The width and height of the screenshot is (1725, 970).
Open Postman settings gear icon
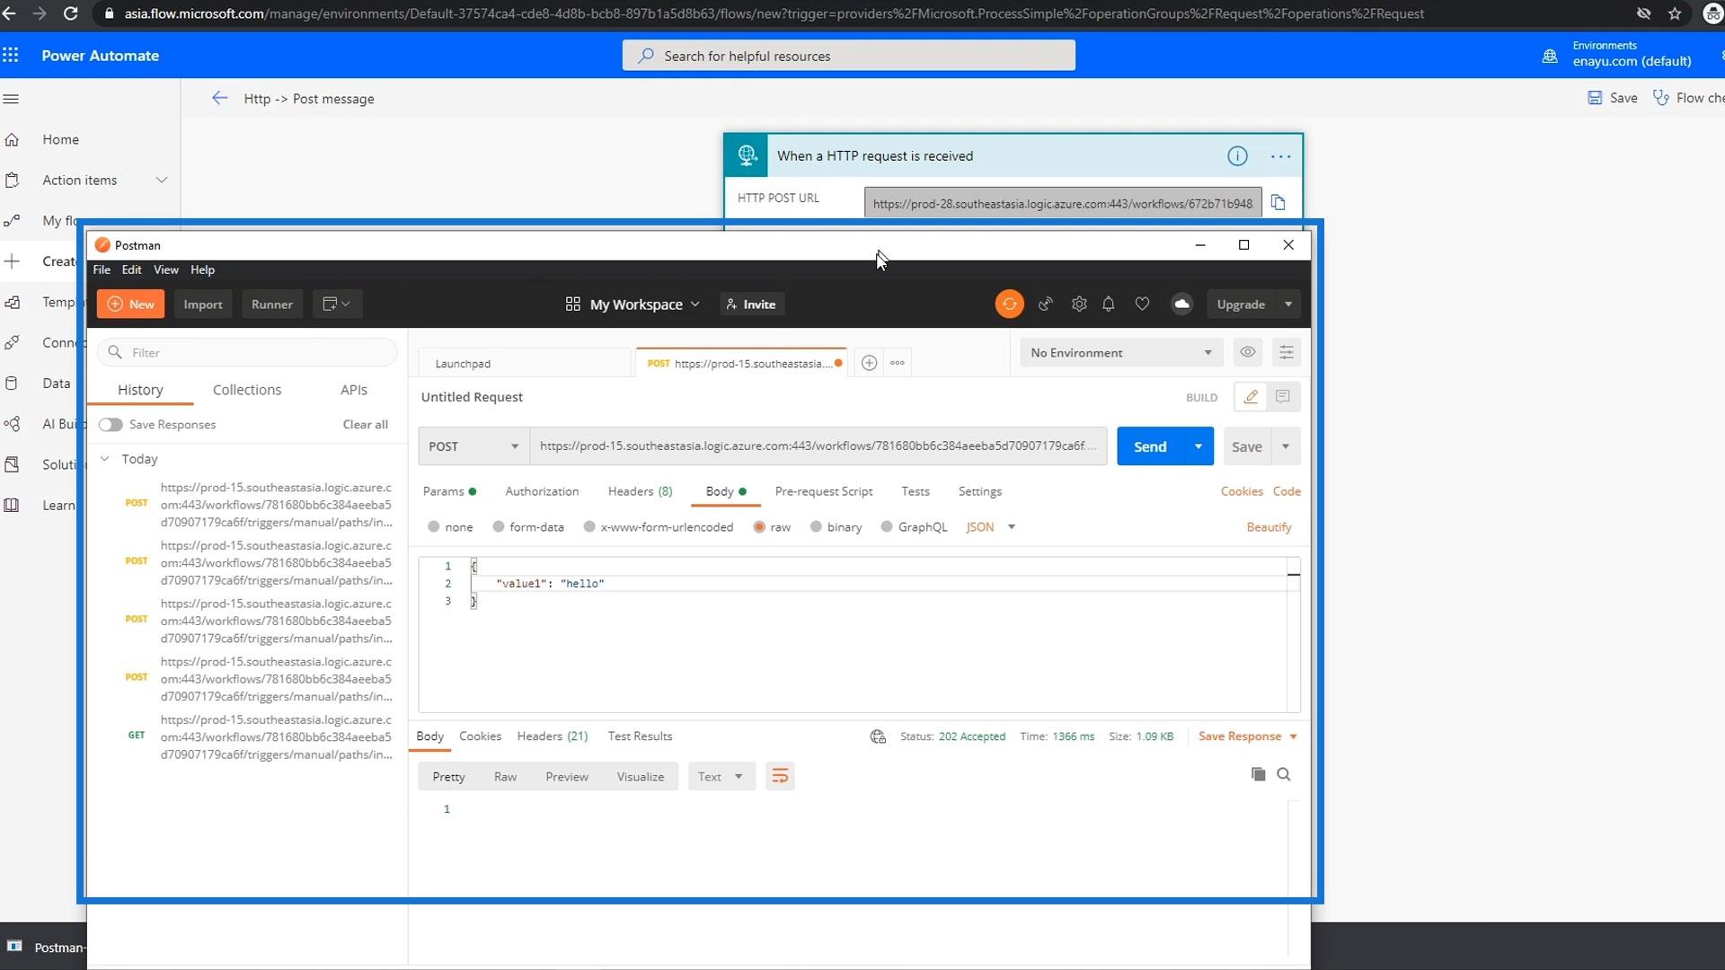pyautogui.click(x=1079, y=304)
